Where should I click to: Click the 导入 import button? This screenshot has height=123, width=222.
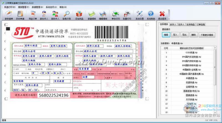[x=175, y=35]
